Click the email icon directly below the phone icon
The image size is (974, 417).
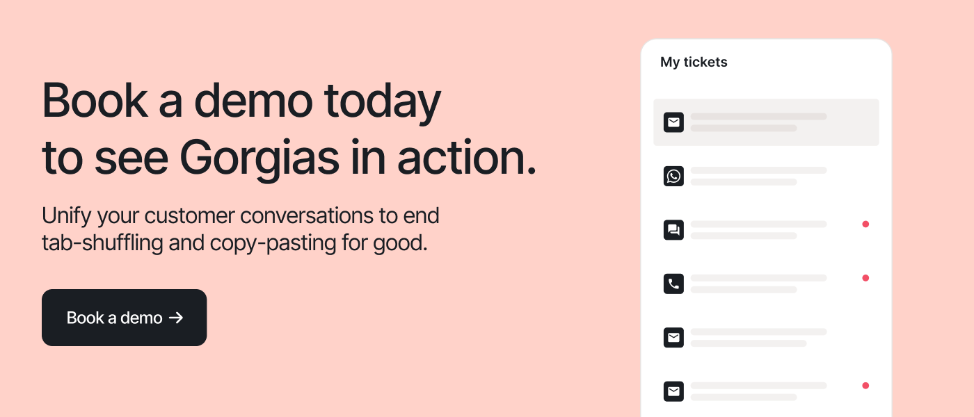coord(673,338)
